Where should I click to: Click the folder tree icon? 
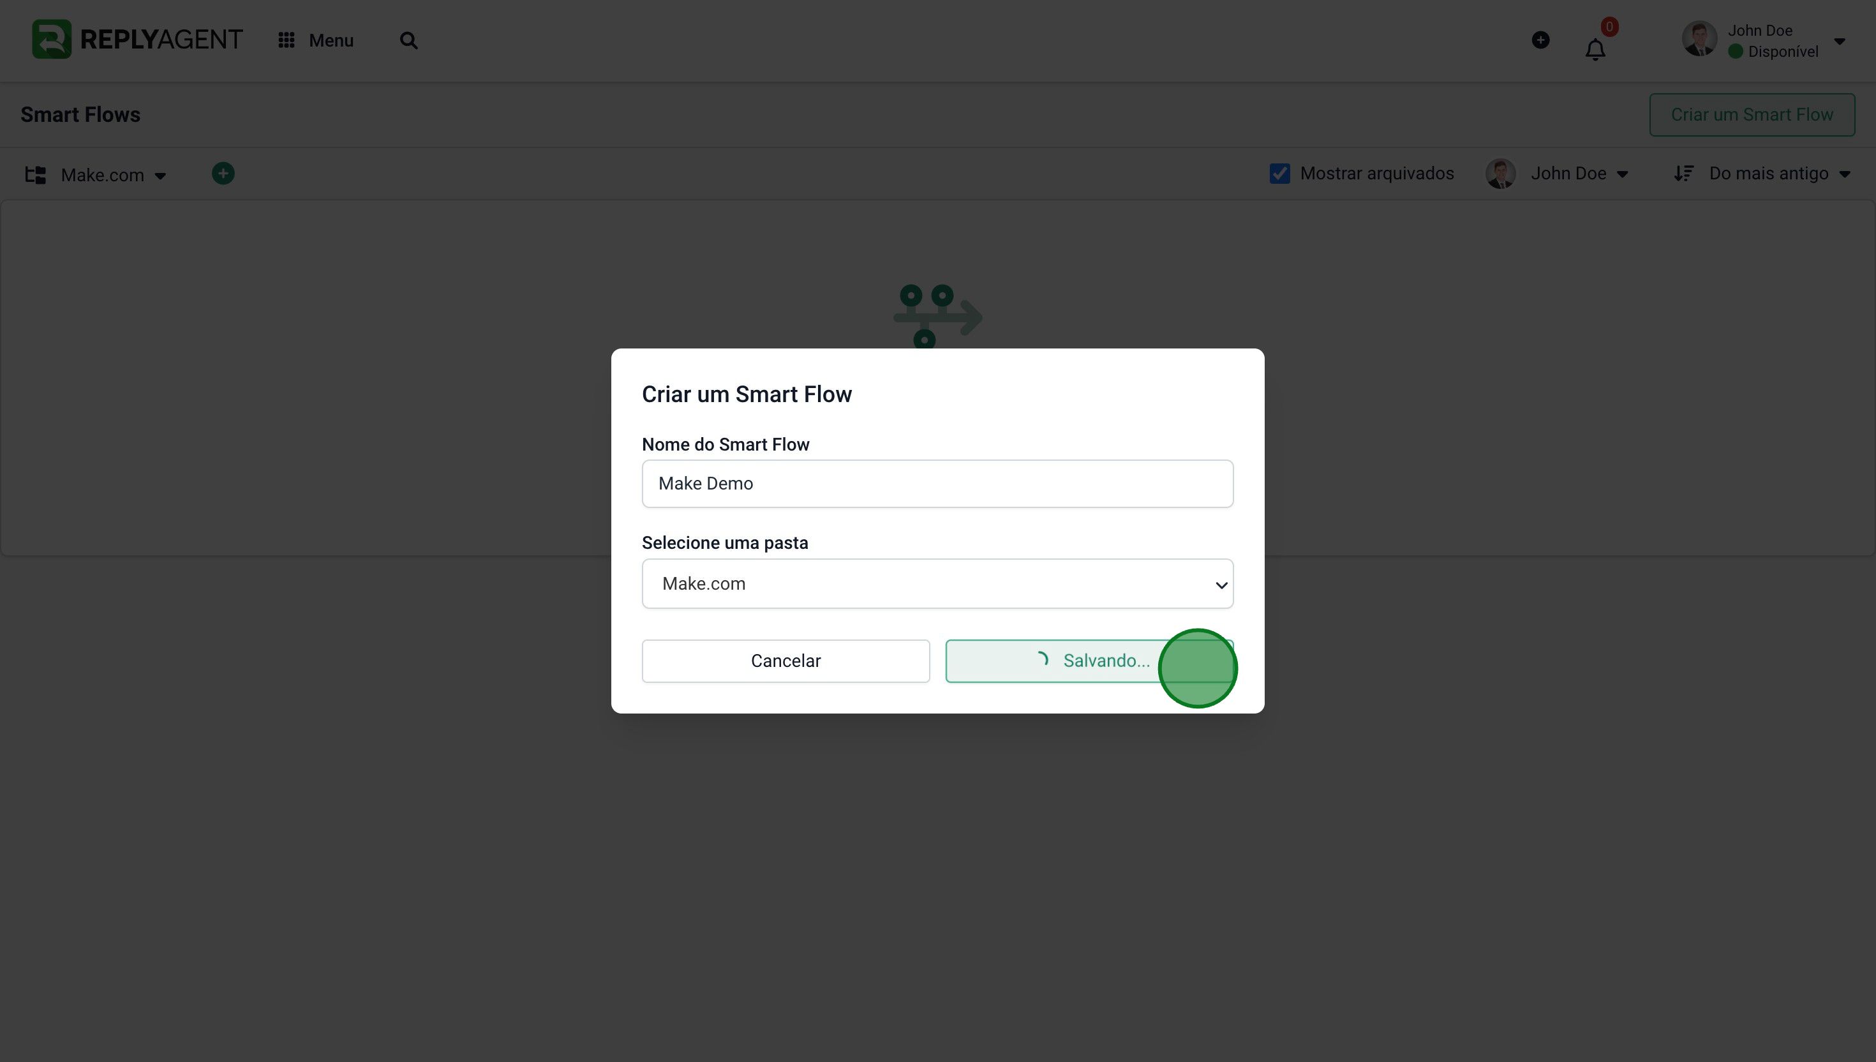pos(35,174)
